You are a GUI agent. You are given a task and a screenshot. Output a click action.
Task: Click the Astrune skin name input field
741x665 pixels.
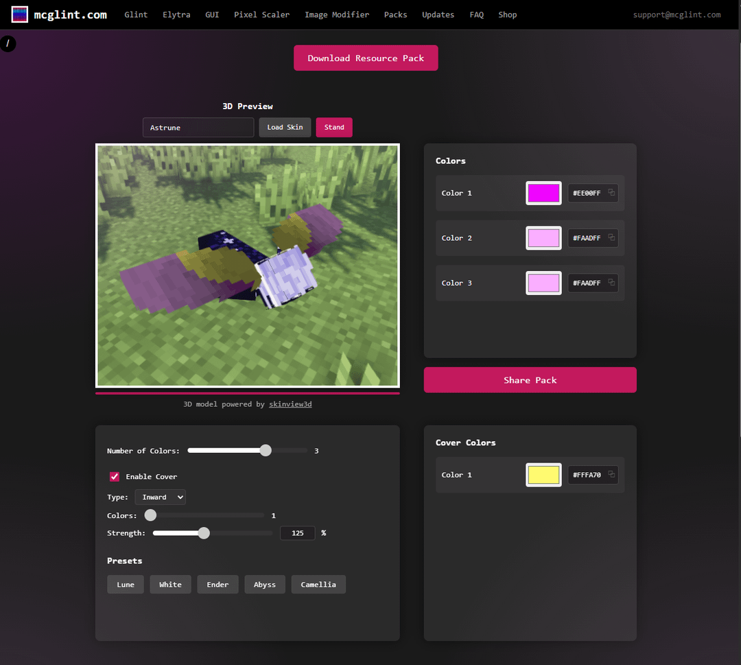click(x=198, y=128)
